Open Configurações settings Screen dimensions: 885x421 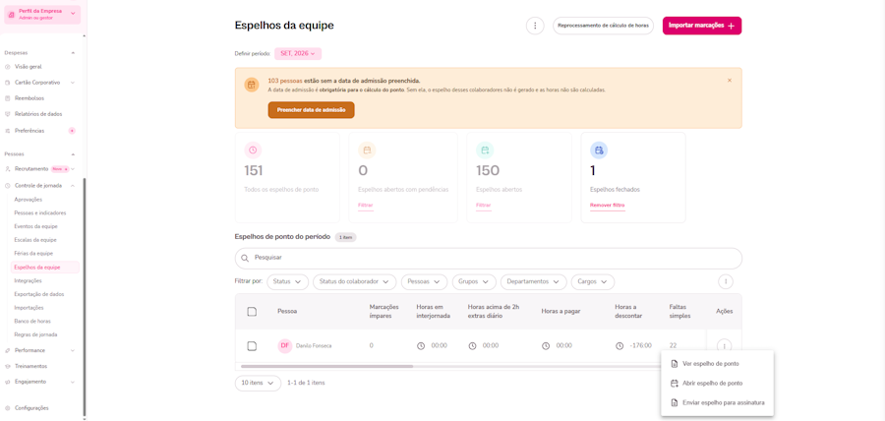click(x=31, y=408)
